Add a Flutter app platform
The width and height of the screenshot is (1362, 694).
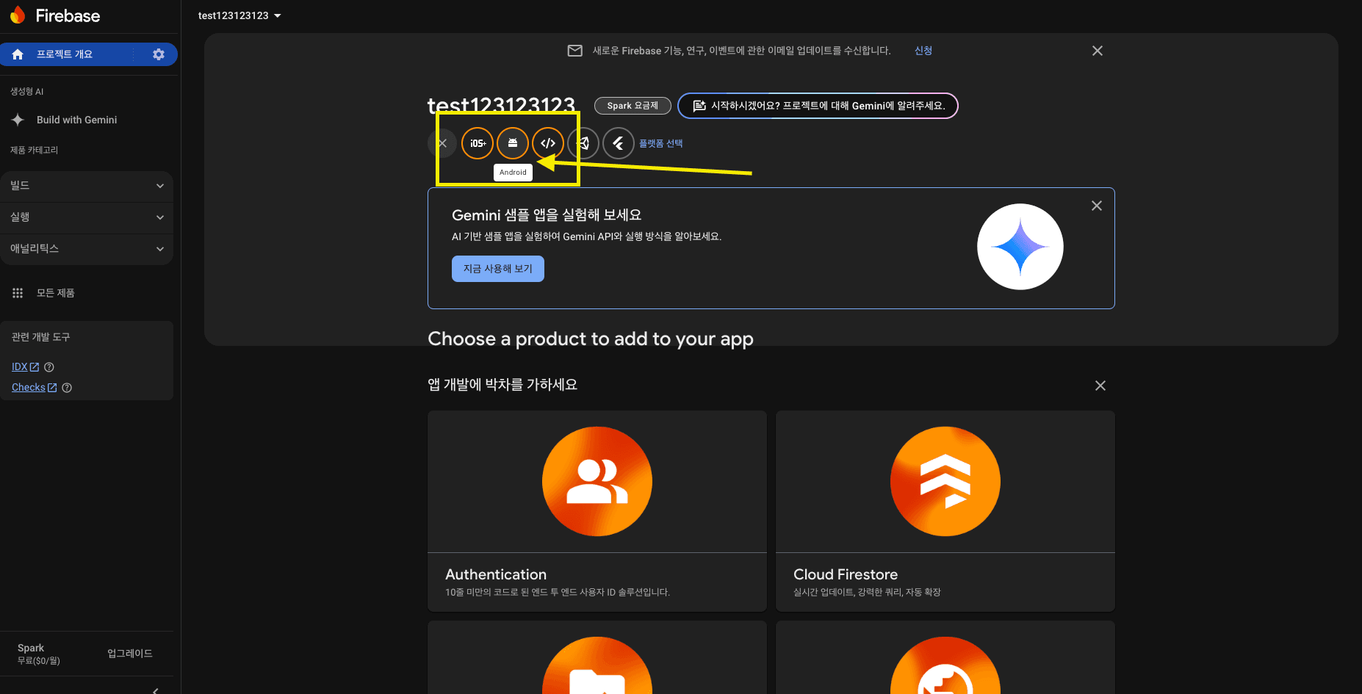click(619, 143)
